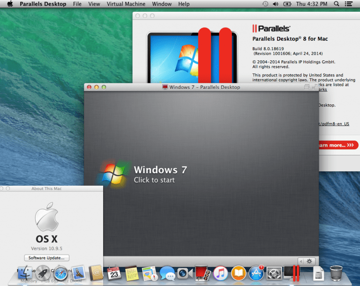Open Mail stamp icon in Dock
The height and width of the screenshot is (286, 360).
[78, 273]
